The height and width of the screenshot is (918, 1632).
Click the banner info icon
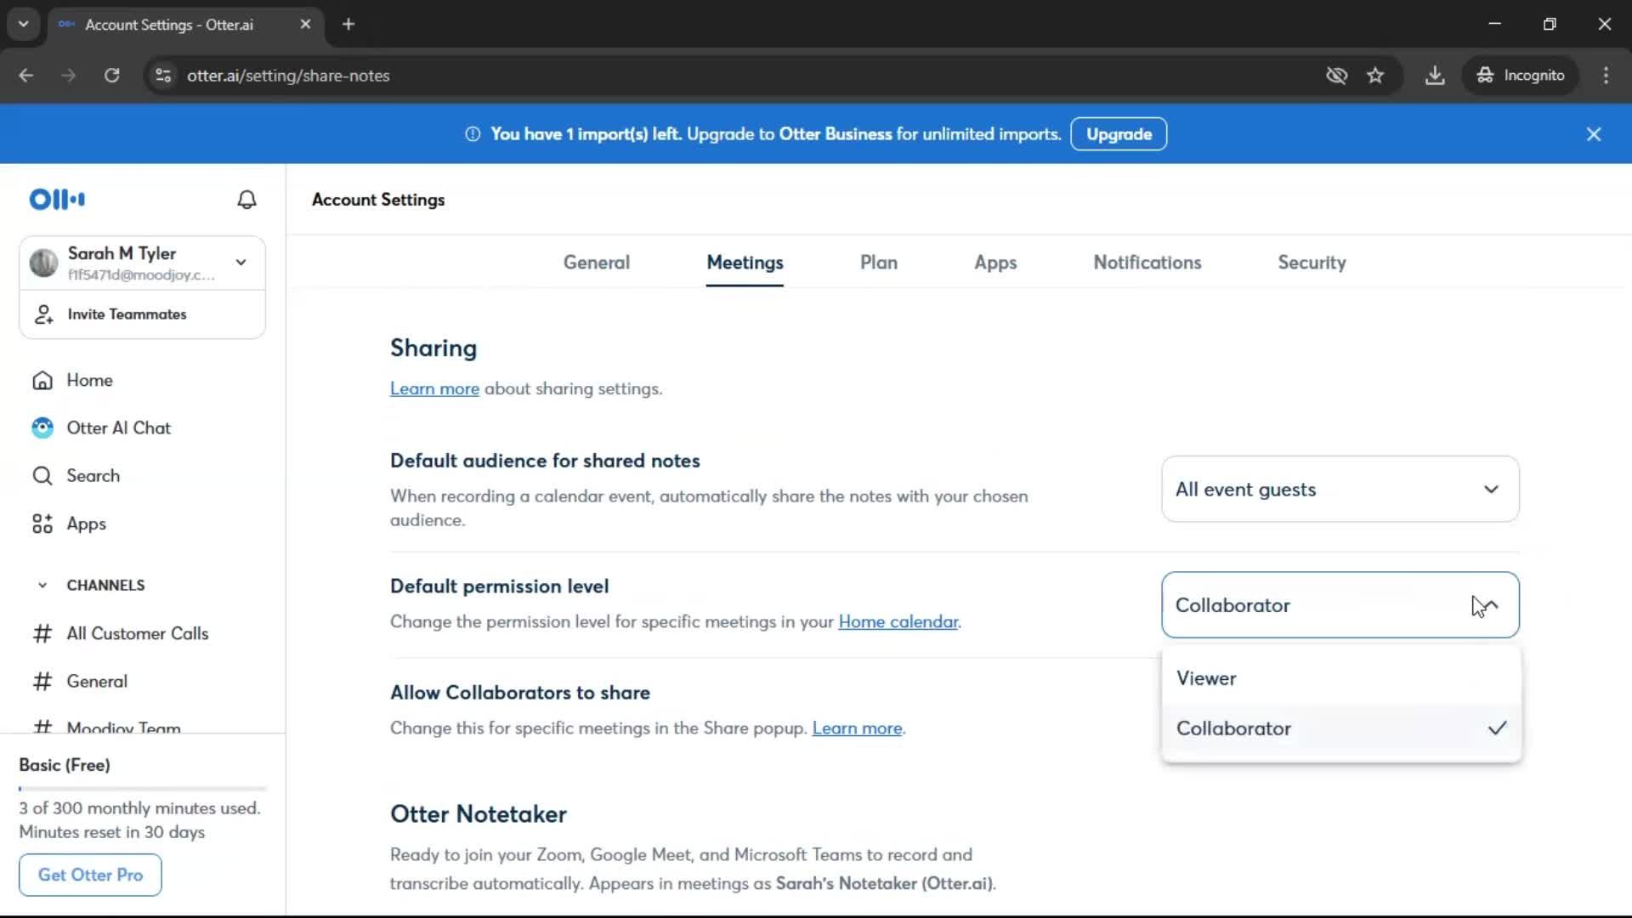pyautogui.click(x=473, y=134)
